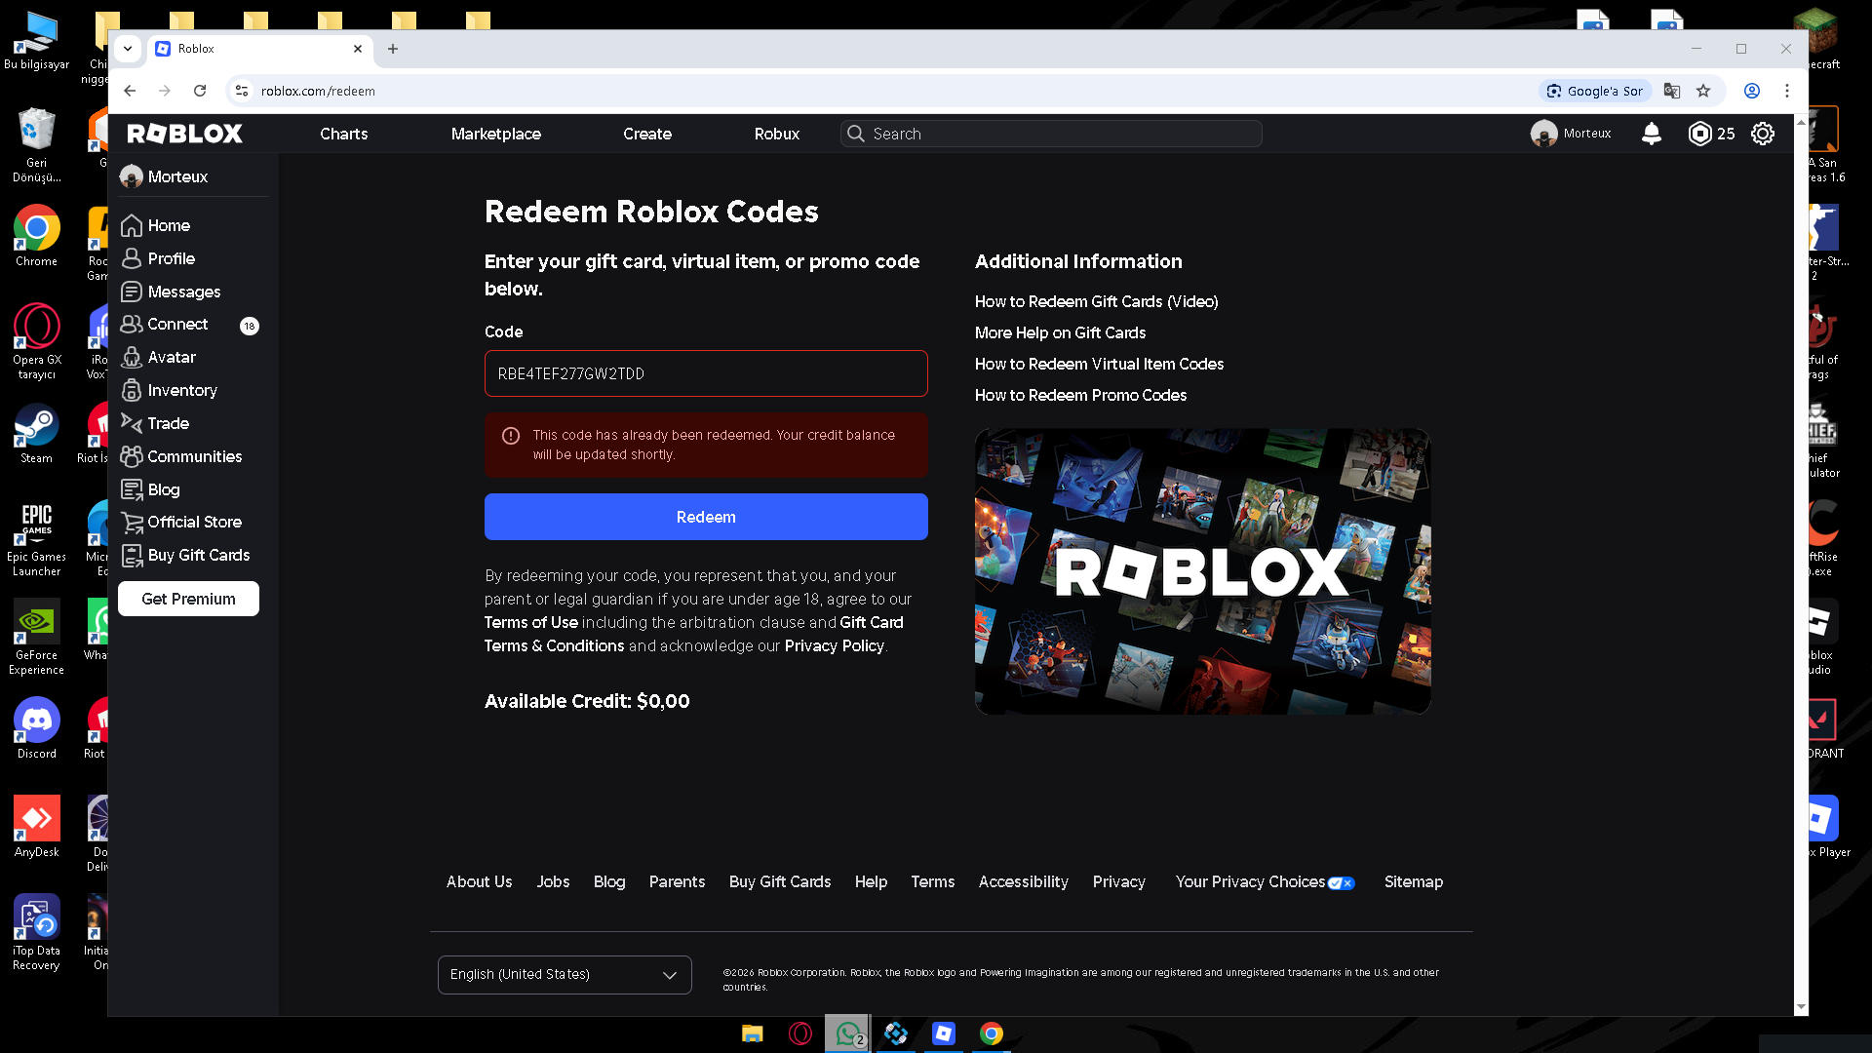
Task: Open the Create menu
Action: coord(647,134)
